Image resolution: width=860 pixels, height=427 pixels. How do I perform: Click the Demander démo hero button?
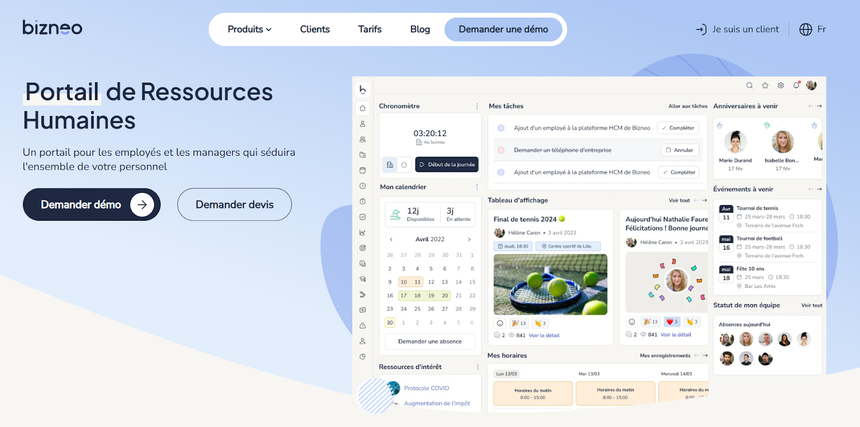(91, 205)
